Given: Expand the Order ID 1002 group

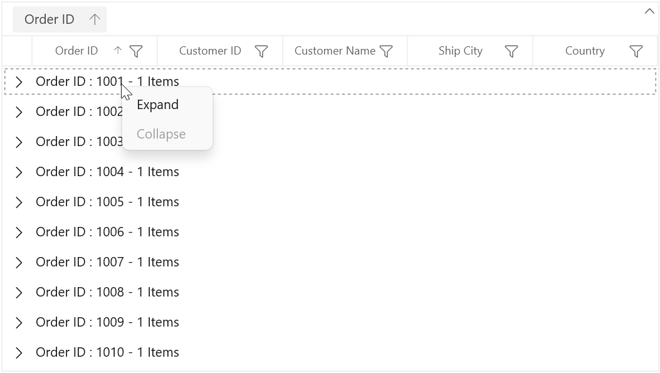Looking at the screenshot, I should click(x=19, y=112).
